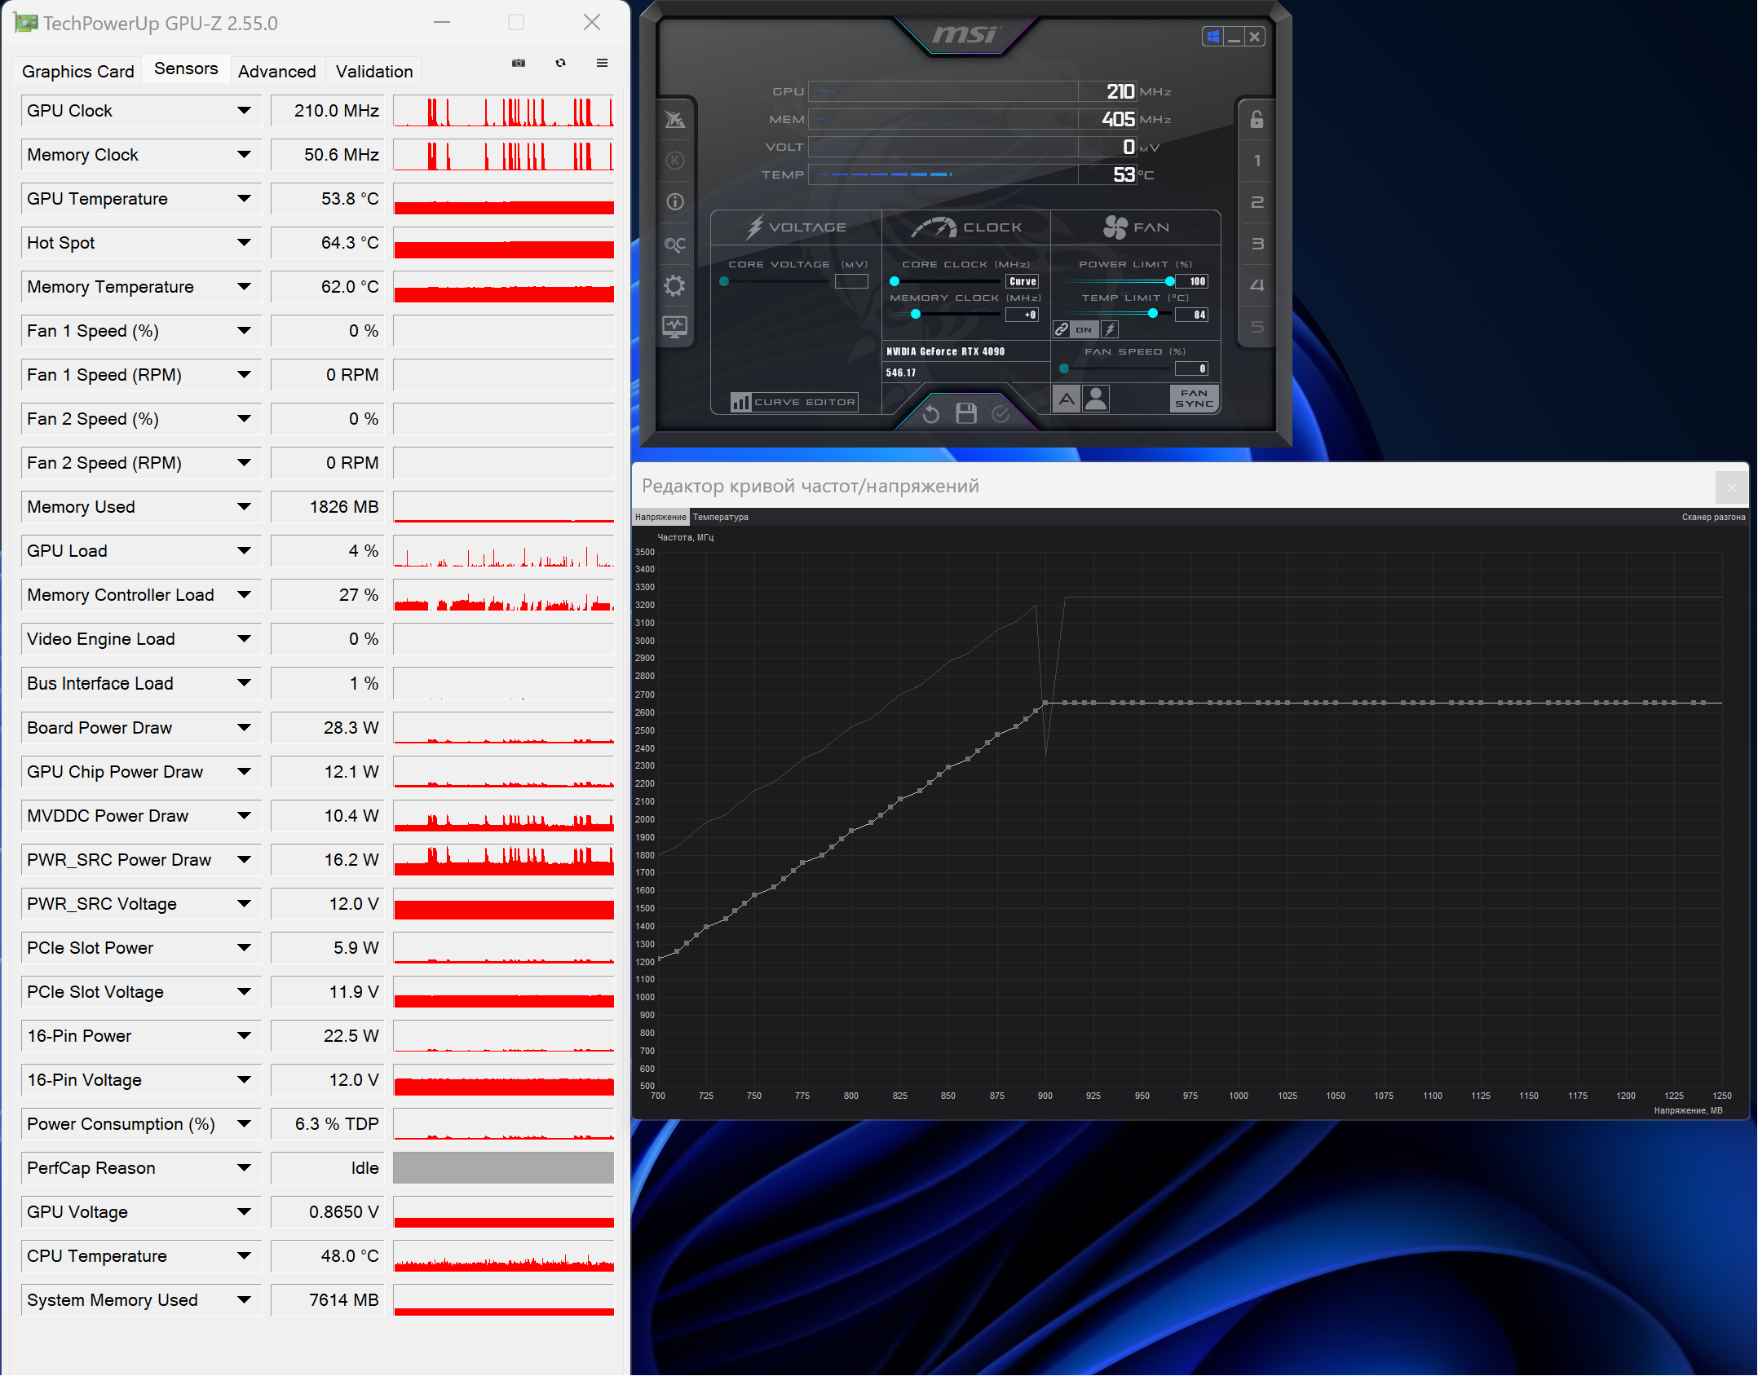Click the GPU-Z screenshot camera icon
The width and height of the screenshot is (1758, 1376).
click(519, 64)
